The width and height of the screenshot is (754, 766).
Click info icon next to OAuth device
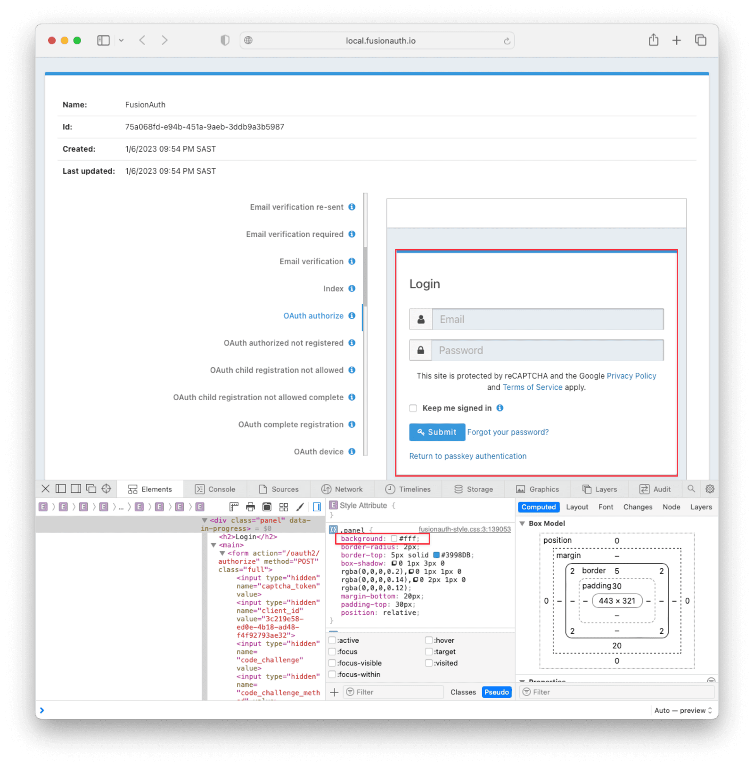352,452
